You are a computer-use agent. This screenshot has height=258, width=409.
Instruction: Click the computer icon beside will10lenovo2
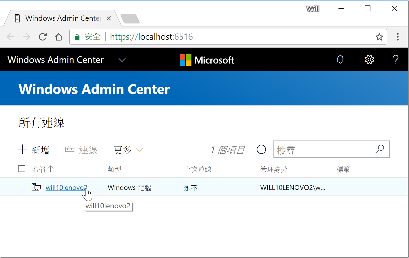click(36, 187)
